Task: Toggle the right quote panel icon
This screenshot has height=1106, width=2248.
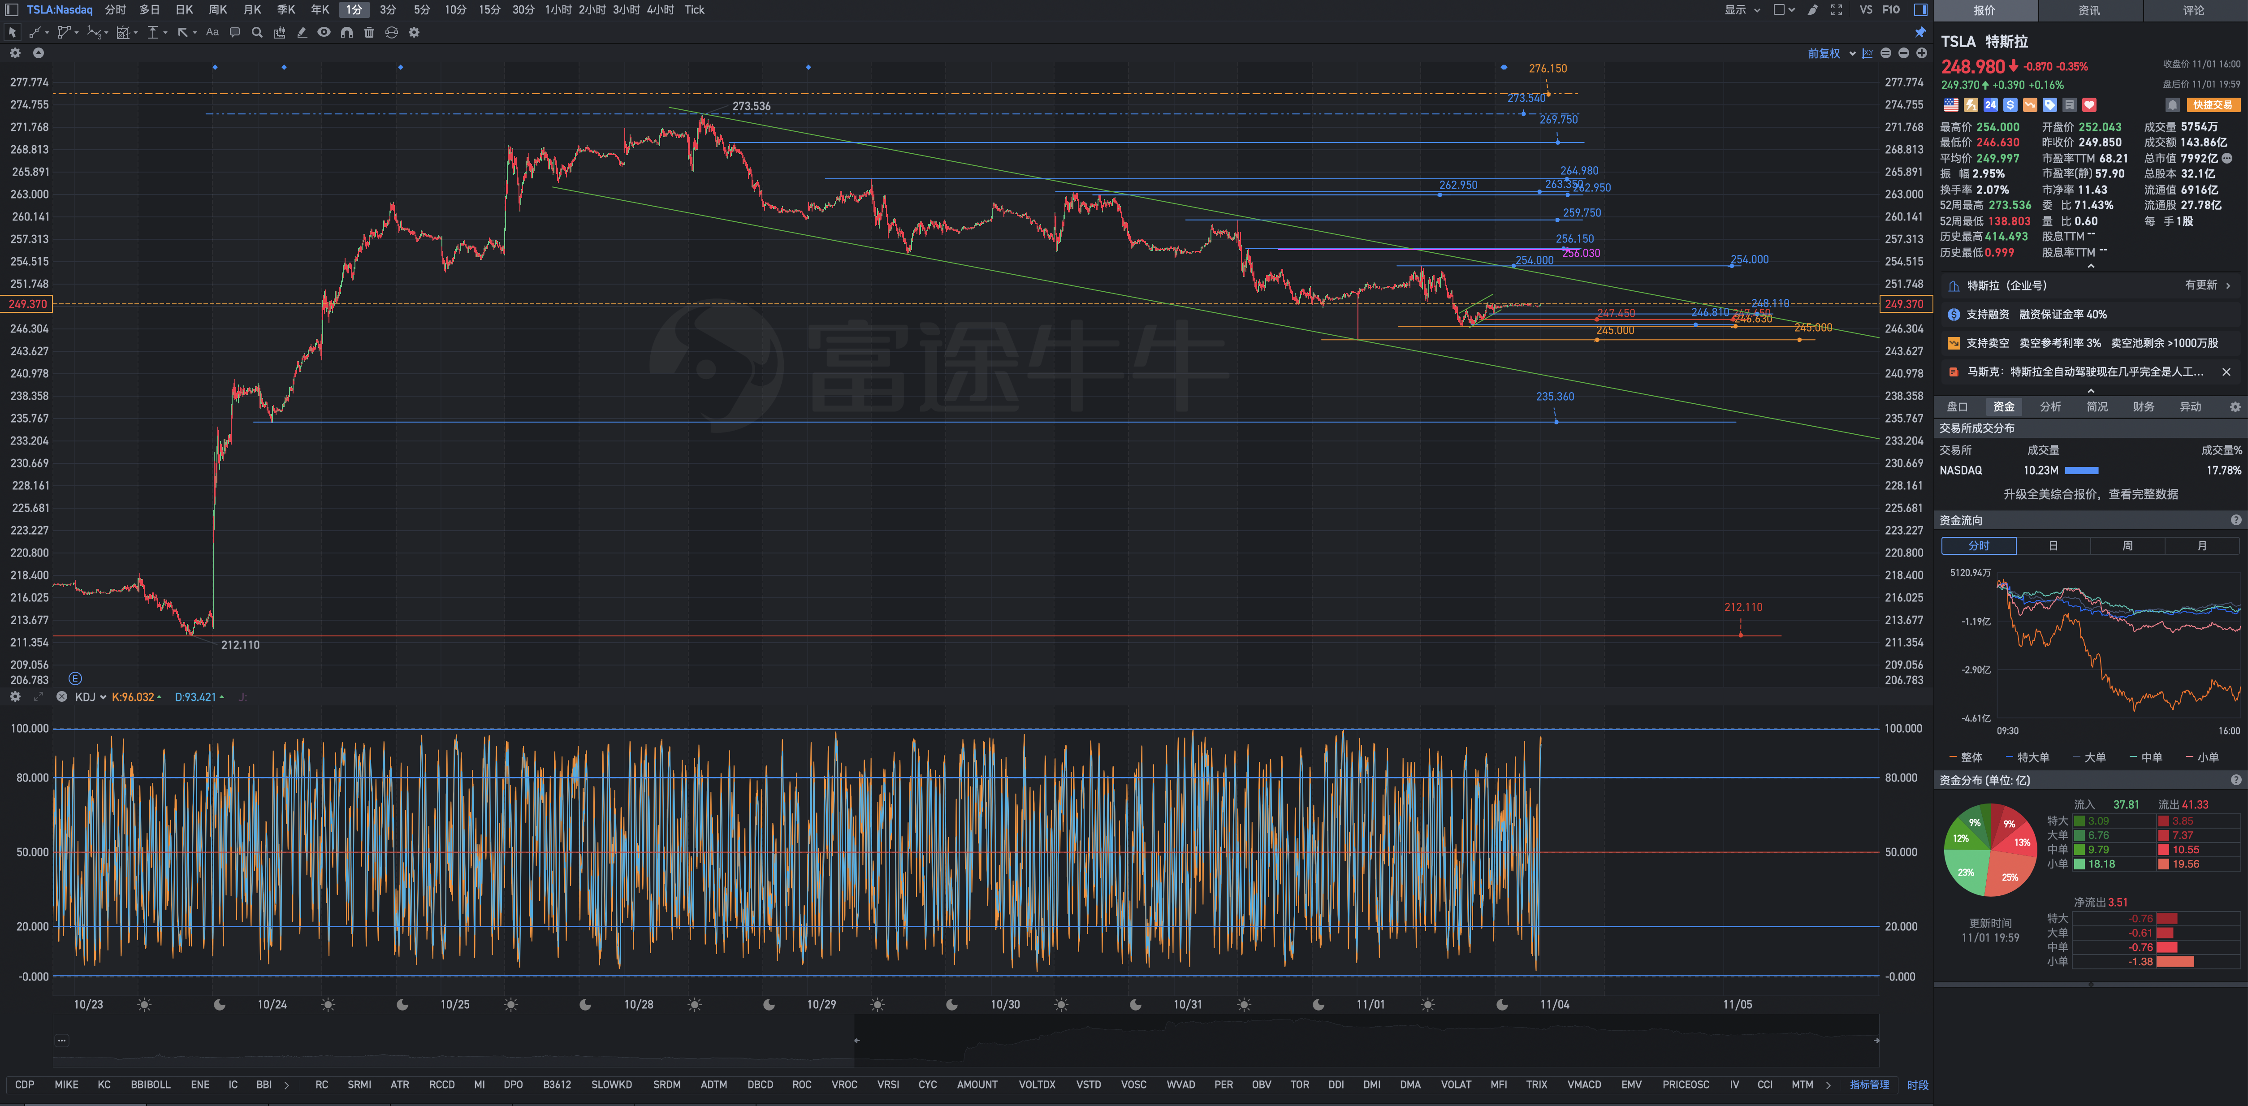Action: click(x=1921, y=9)
